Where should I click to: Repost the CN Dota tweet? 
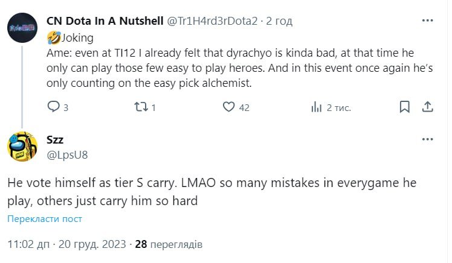click(140, 107)
